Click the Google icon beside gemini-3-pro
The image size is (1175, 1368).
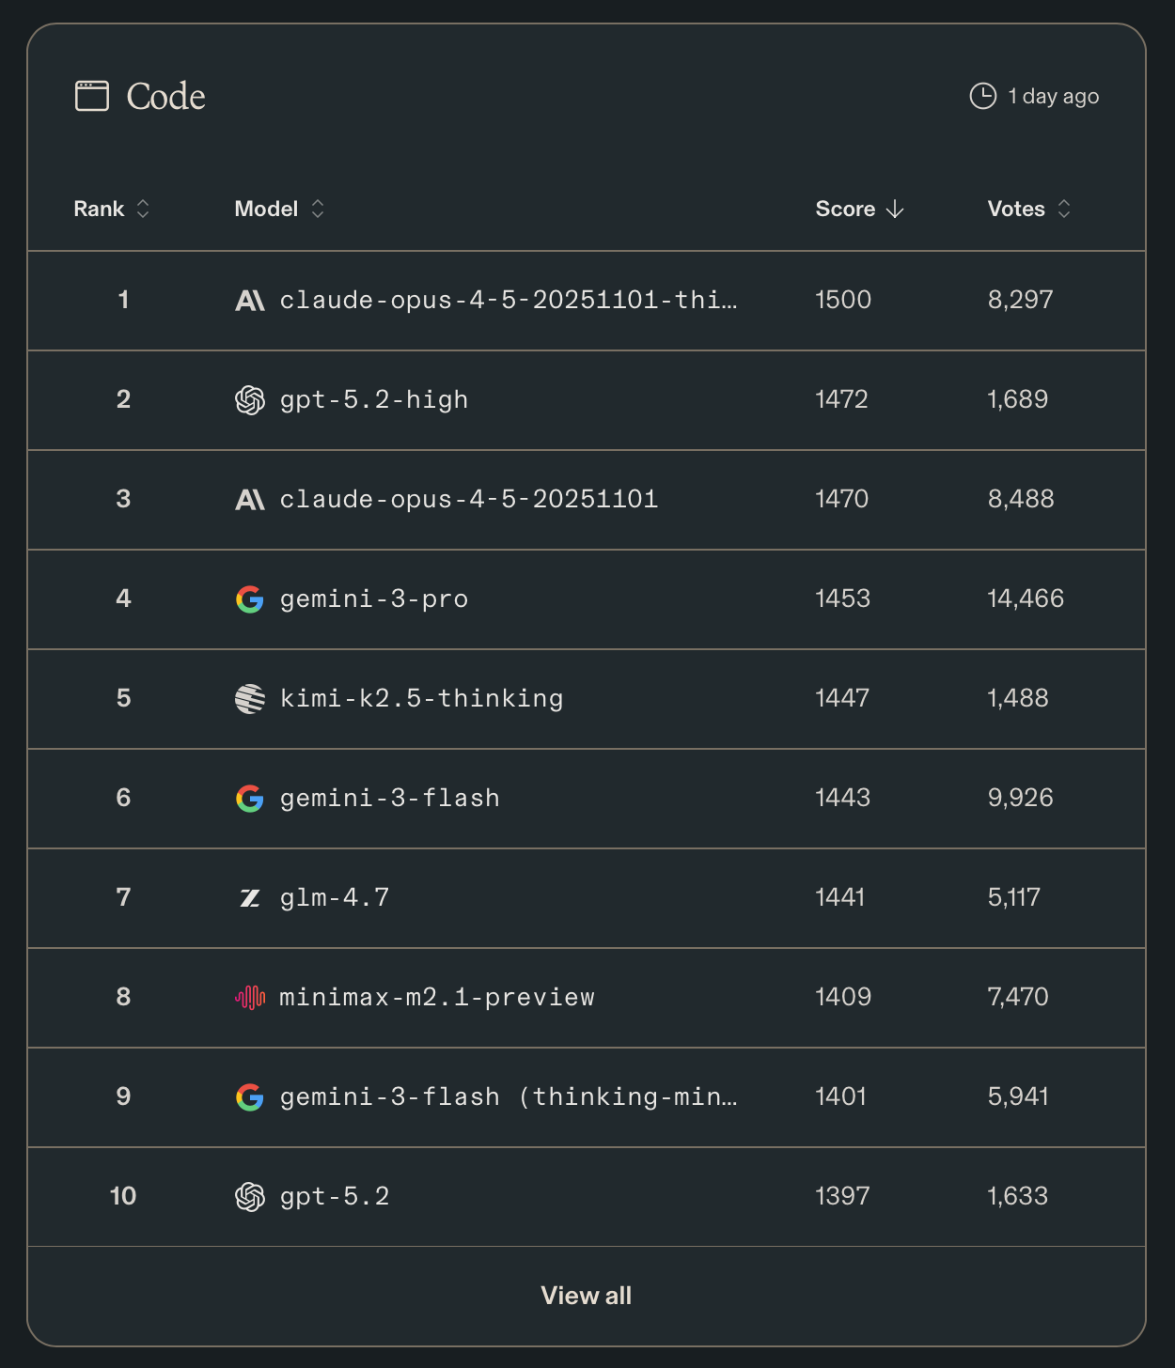pos(249,598)
